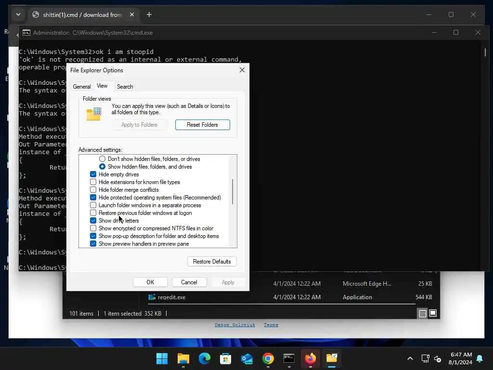Uncheck Hide protected operating system files
This screenshot has height=370, width=493.
pos(93,197)
